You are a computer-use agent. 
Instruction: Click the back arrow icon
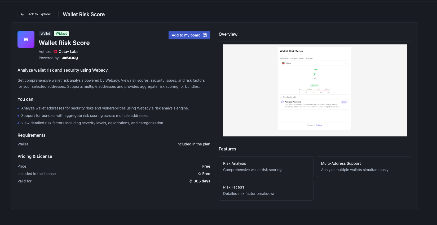pyautogui.click(x=22, y=14)
